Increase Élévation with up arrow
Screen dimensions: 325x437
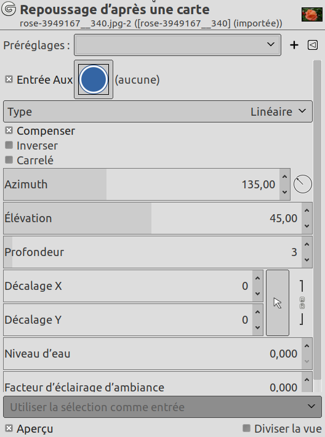(307, 210)
